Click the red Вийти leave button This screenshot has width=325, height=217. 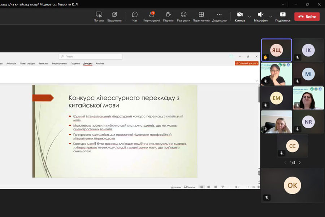tap(307, 17)
